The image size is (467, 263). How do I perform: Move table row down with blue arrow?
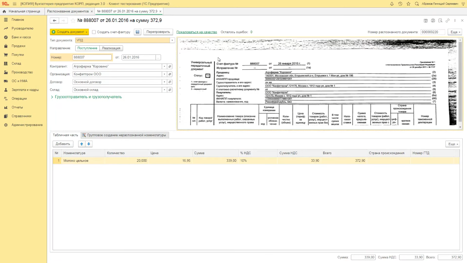click(88, 144)
